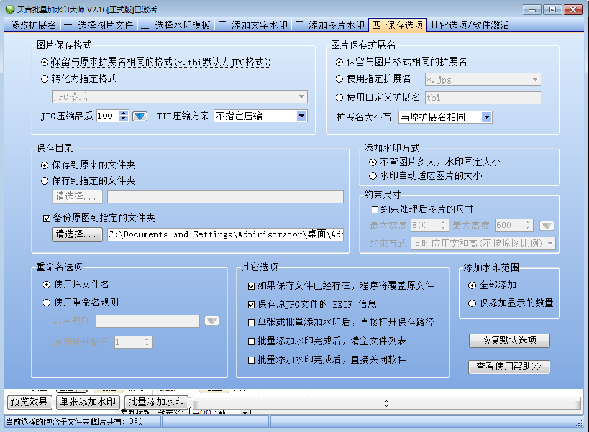
Task: Click the blue arrow beside JPG压缩品质
Action: pos(140,116)
